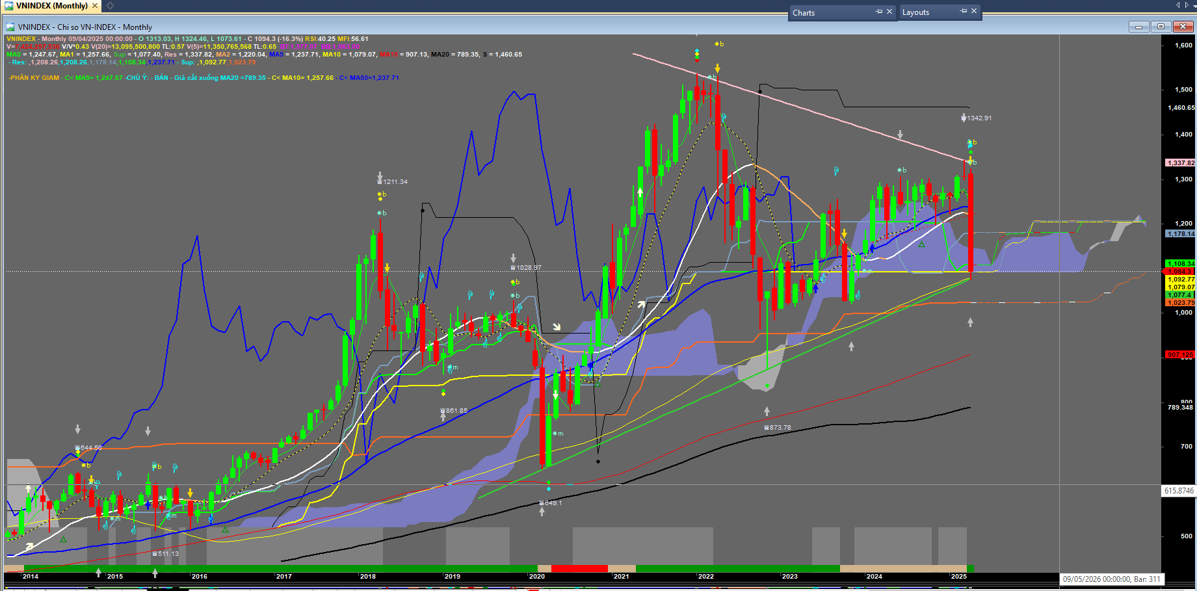
Task: Click the 2017 year label on time axis
Action: pyautogui.click(x=284, y=576)
